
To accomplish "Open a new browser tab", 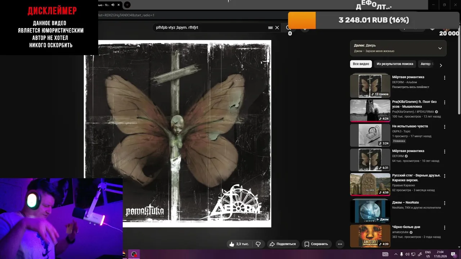I will pyautogui.click(x=127, y=5).
